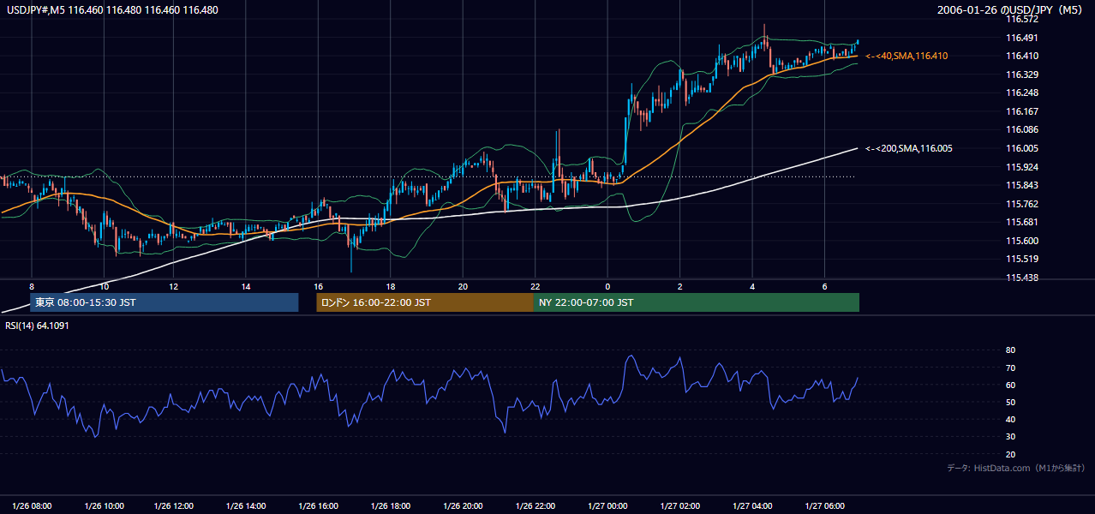The width and height of the screenshot is (1095, 514).
Task: Click the 1/26 18:00 time axis label
Action: click(392, 506)
